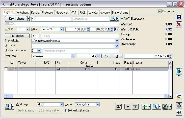Tick the checkbox on row 00001
The height and width of the screenshot is (119, 185).
[x=6, y=69]
